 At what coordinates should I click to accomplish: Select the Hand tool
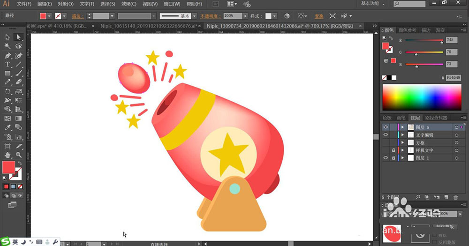[8, 155]
